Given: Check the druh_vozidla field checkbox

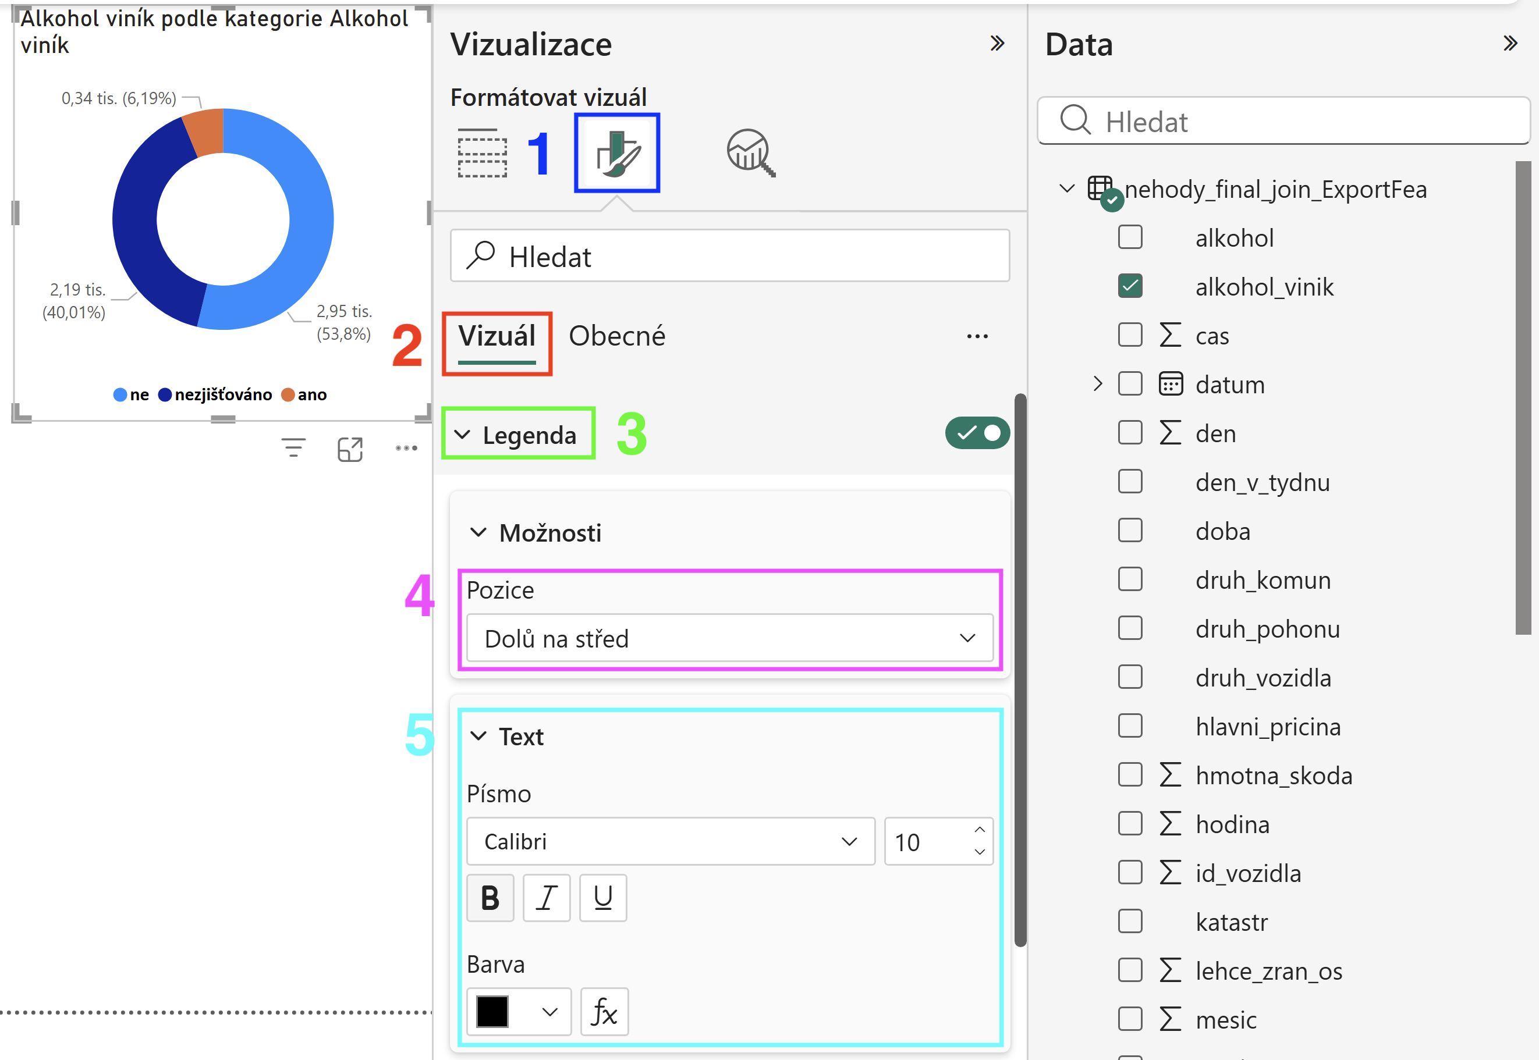Looking at the screenshot, I should click(x=1130, y=677).
